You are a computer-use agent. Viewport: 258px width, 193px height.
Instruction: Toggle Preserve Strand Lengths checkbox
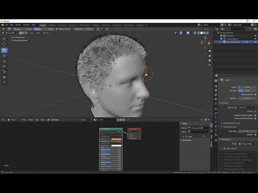point(255,115)
